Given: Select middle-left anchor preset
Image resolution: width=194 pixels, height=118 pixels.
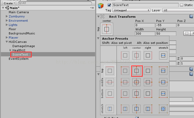Looking at the screenshot, I should 125,82.
